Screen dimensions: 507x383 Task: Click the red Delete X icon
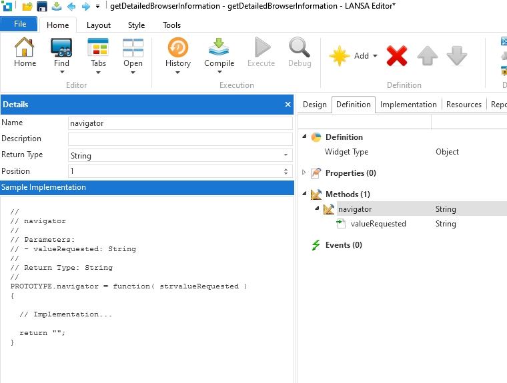397,56
